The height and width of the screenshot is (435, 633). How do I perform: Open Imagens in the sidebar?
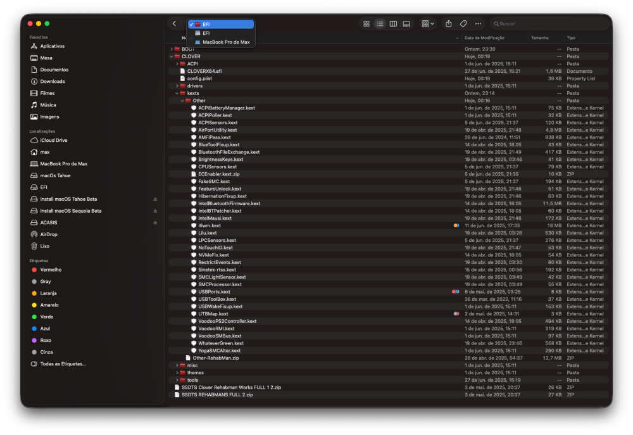point(49,117)
